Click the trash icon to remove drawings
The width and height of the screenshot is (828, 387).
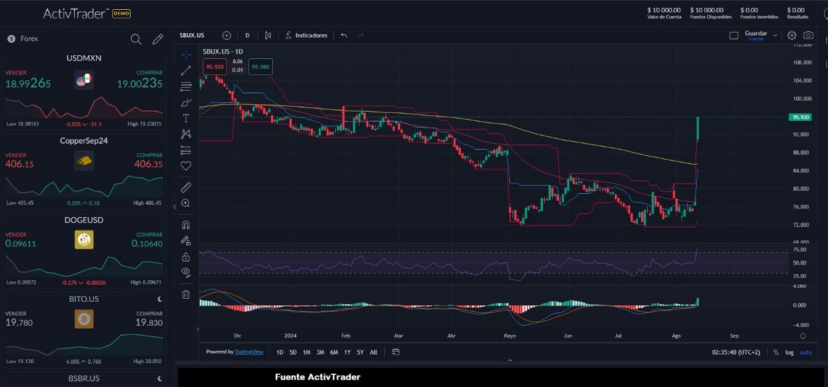click(186, 294)
